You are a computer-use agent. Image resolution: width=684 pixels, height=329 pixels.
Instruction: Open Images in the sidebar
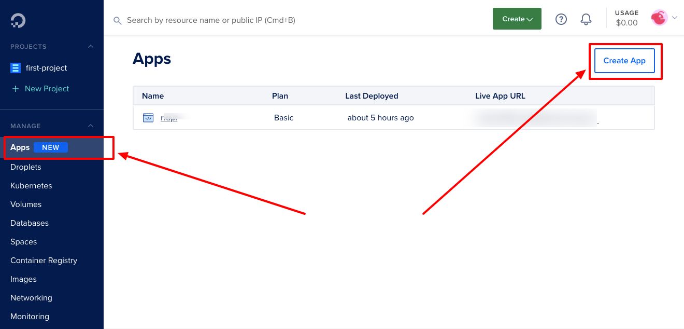(23, 279)
